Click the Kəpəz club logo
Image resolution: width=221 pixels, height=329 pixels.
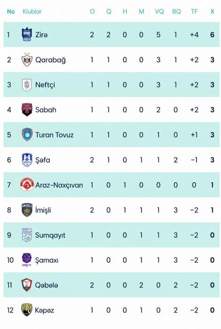pos(27,310)
